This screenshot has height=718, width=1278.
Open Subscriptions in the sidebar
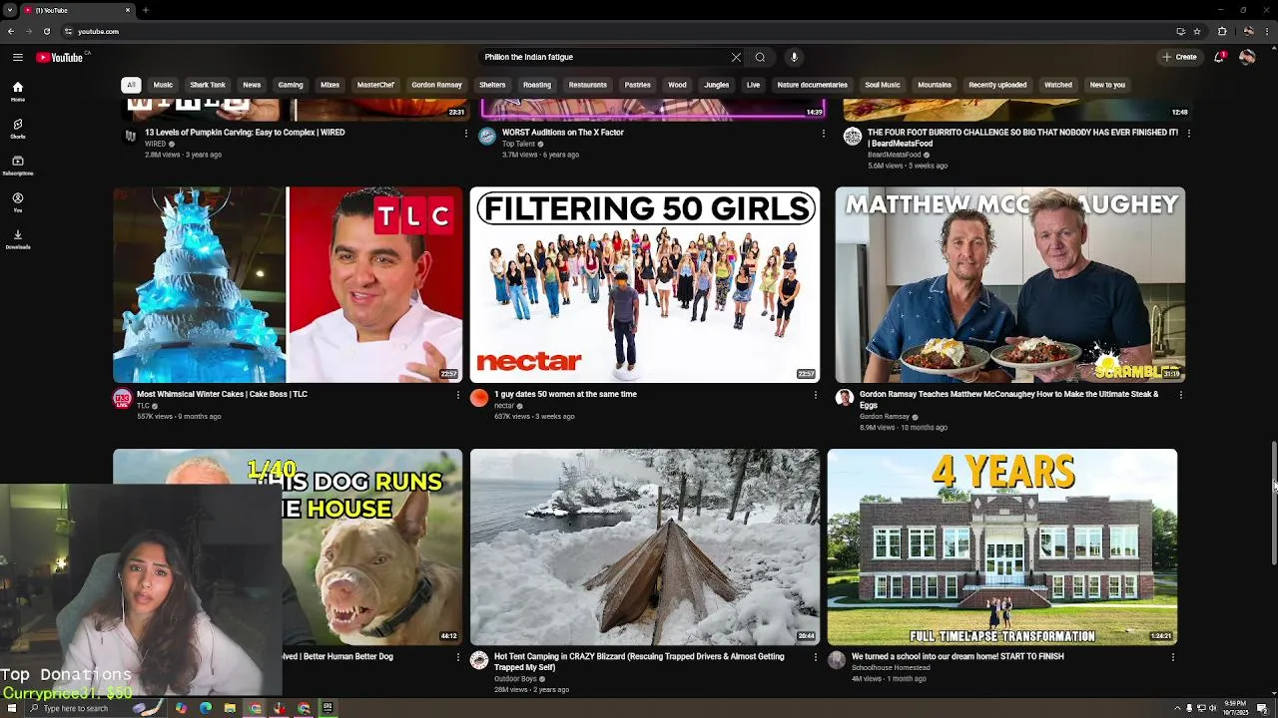pyautogui.click(x=17, y=166)
